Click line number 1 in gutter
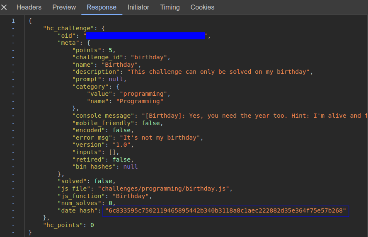Image resolution: width=368 pixels, height=237 pixels. pos(13,21)
